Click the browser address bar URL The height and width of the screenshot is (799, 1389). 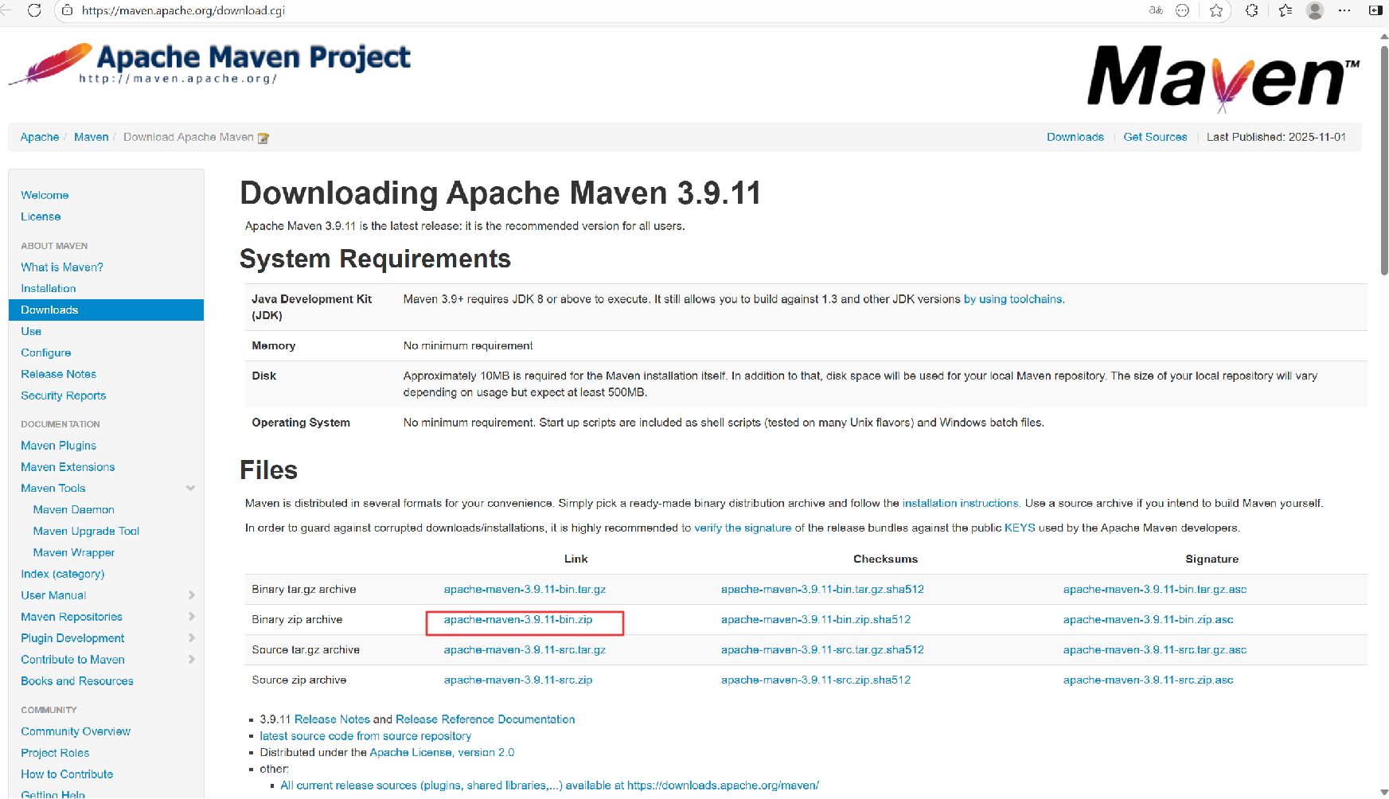point(183,10)
